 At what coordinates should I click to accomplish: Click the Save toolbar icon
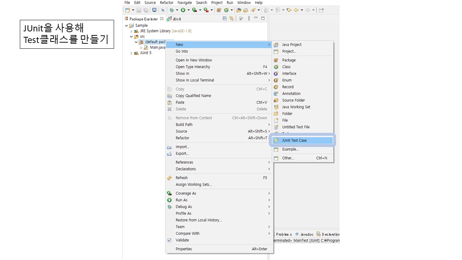139,10
